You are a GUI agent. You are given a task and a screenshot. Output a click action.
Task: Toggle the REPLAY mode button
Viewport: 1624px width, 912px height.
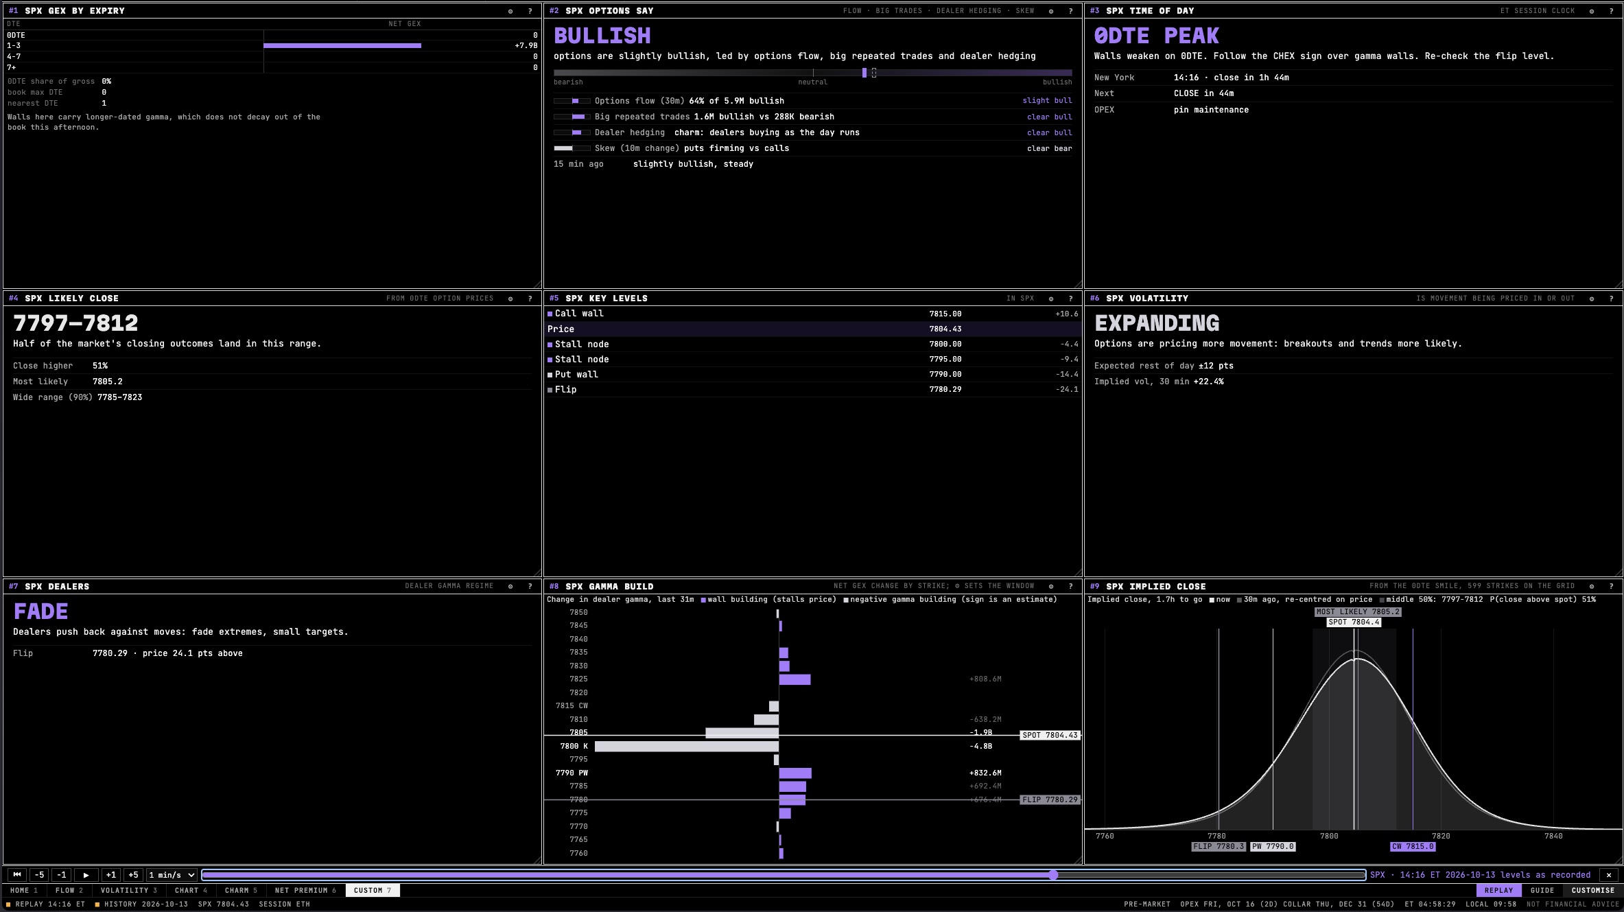1498,891
